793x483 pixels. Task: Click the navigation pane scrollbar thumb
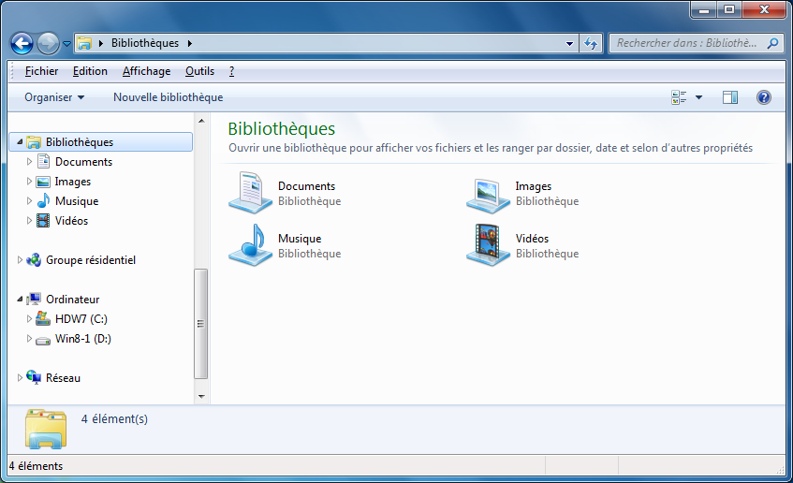tap(200, 324)
